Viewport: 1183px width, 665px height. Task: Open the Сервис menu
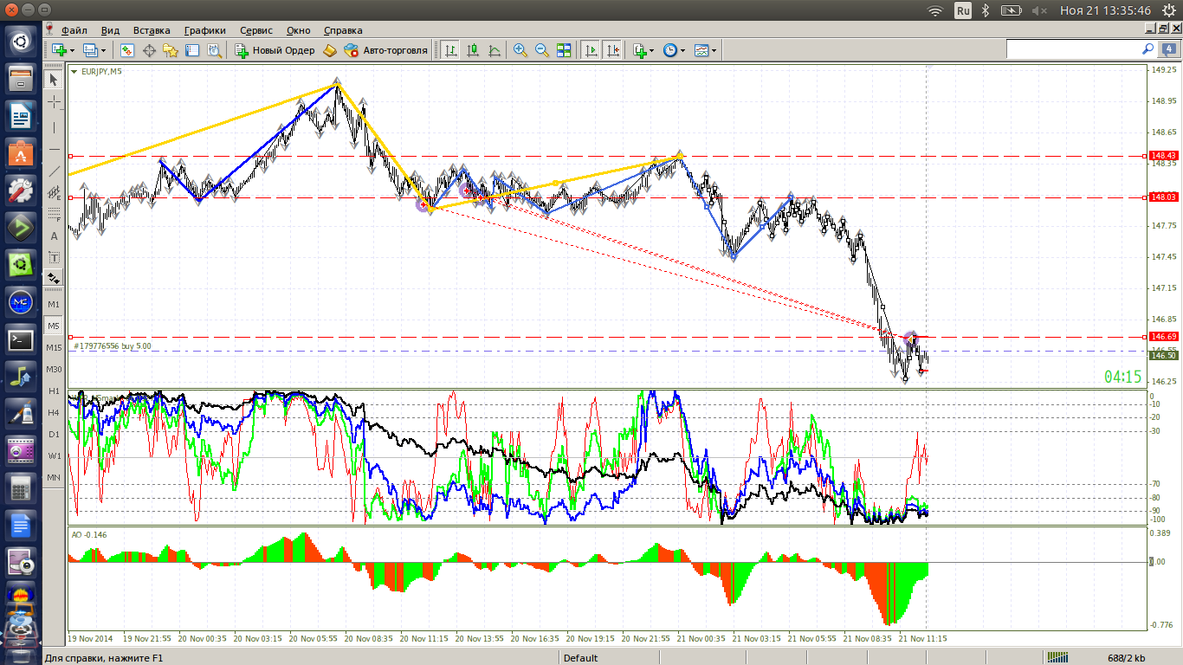pos(256,30)
